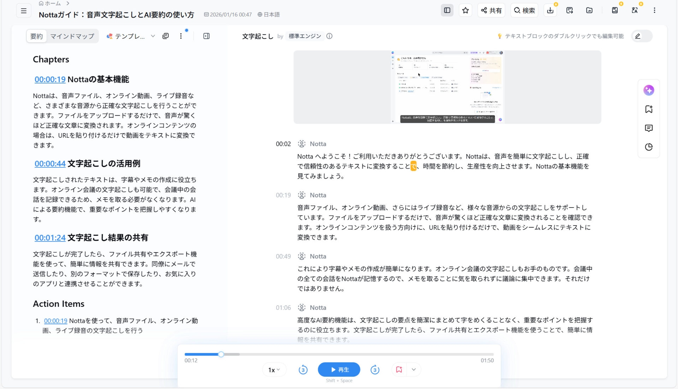Click paragraph starting 高度なAI要約機能は
Screen dimensions: 678x389
click(445, 330)
